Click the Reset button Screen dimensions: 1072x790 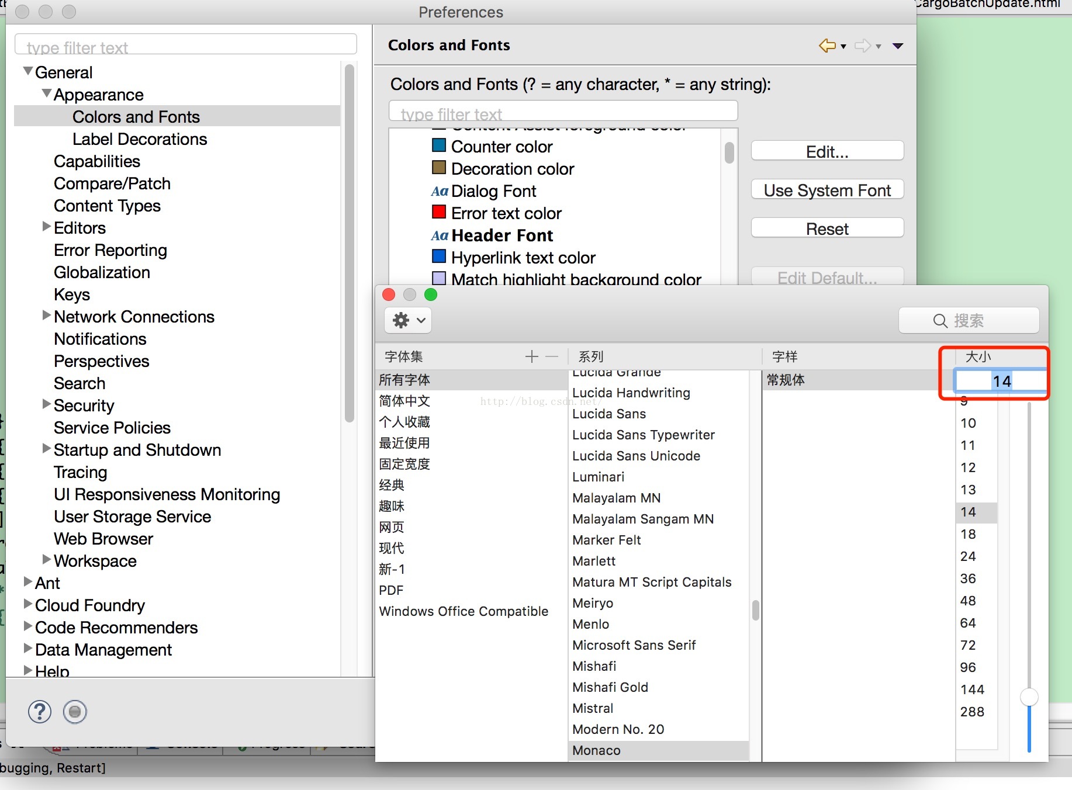[827, 228]
